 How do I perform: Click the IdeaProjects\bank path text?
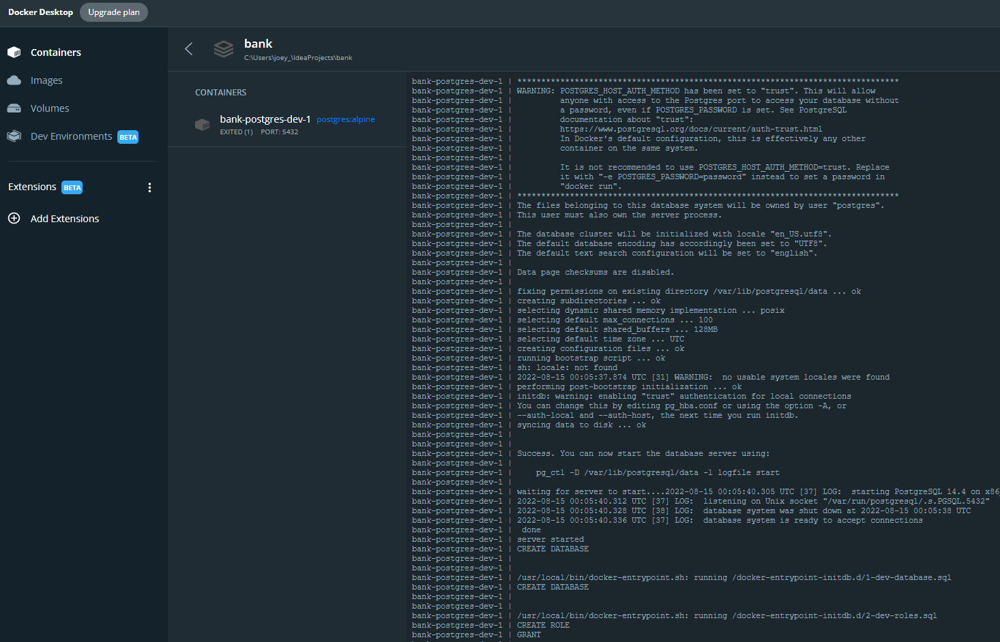(x=298, y=57)
